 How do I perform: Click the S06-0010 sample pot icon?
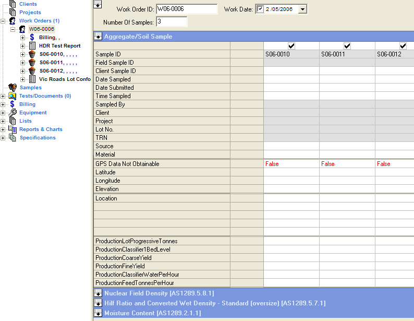pyautogui.click(x=32, y=54)
